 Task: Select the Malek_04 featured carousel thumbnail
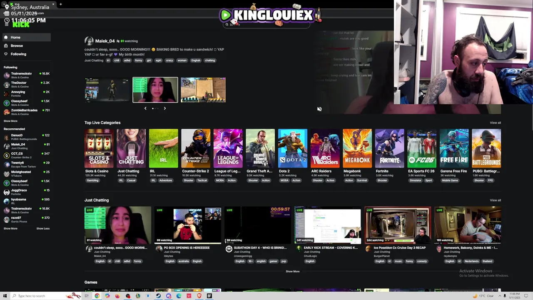coord(155,90)
